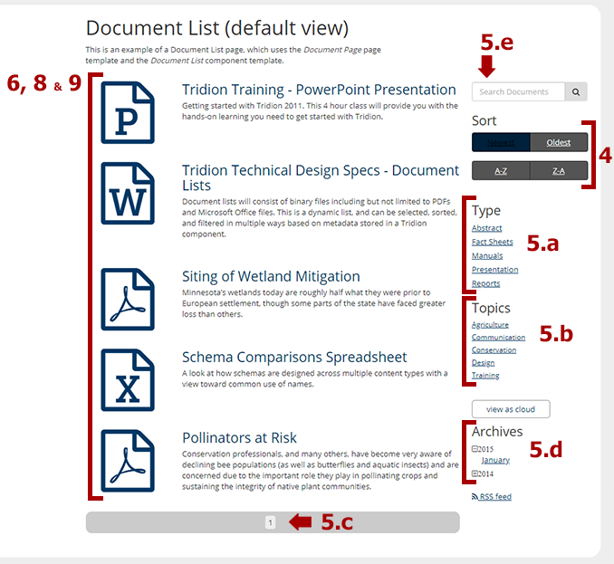Expand the 2014 archive year
The width and height of the screenshot is (614, 564).
[475, 473]
